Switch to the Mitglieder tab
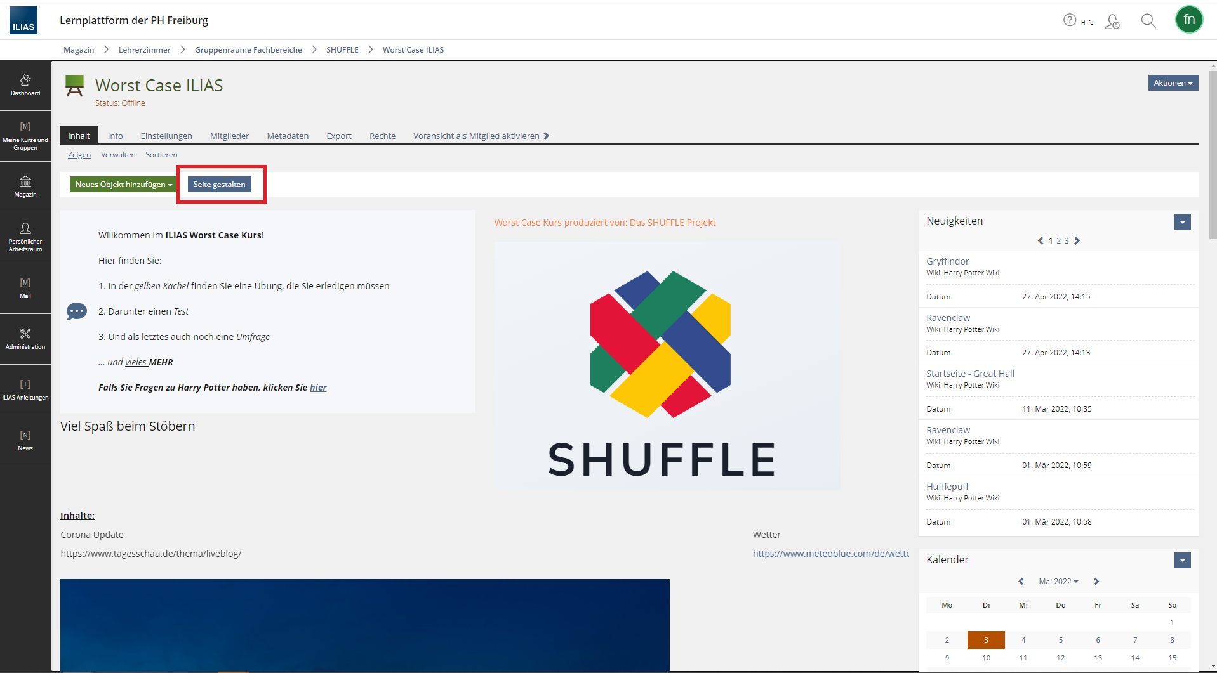This screenshot has height=673, width=1217. (x=229, y=136)
